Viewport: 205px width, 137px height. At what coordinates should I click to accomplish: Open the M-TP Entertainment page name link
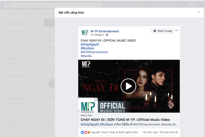coord(105,31)
